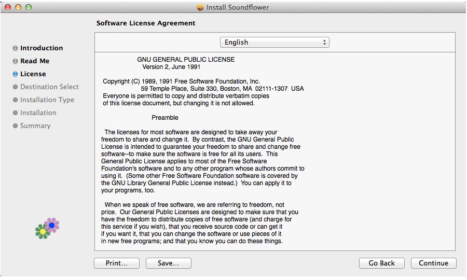Screen dimensions: 467x280
Task: Click the bullet beside Summary step
Action: coord(16,126)
